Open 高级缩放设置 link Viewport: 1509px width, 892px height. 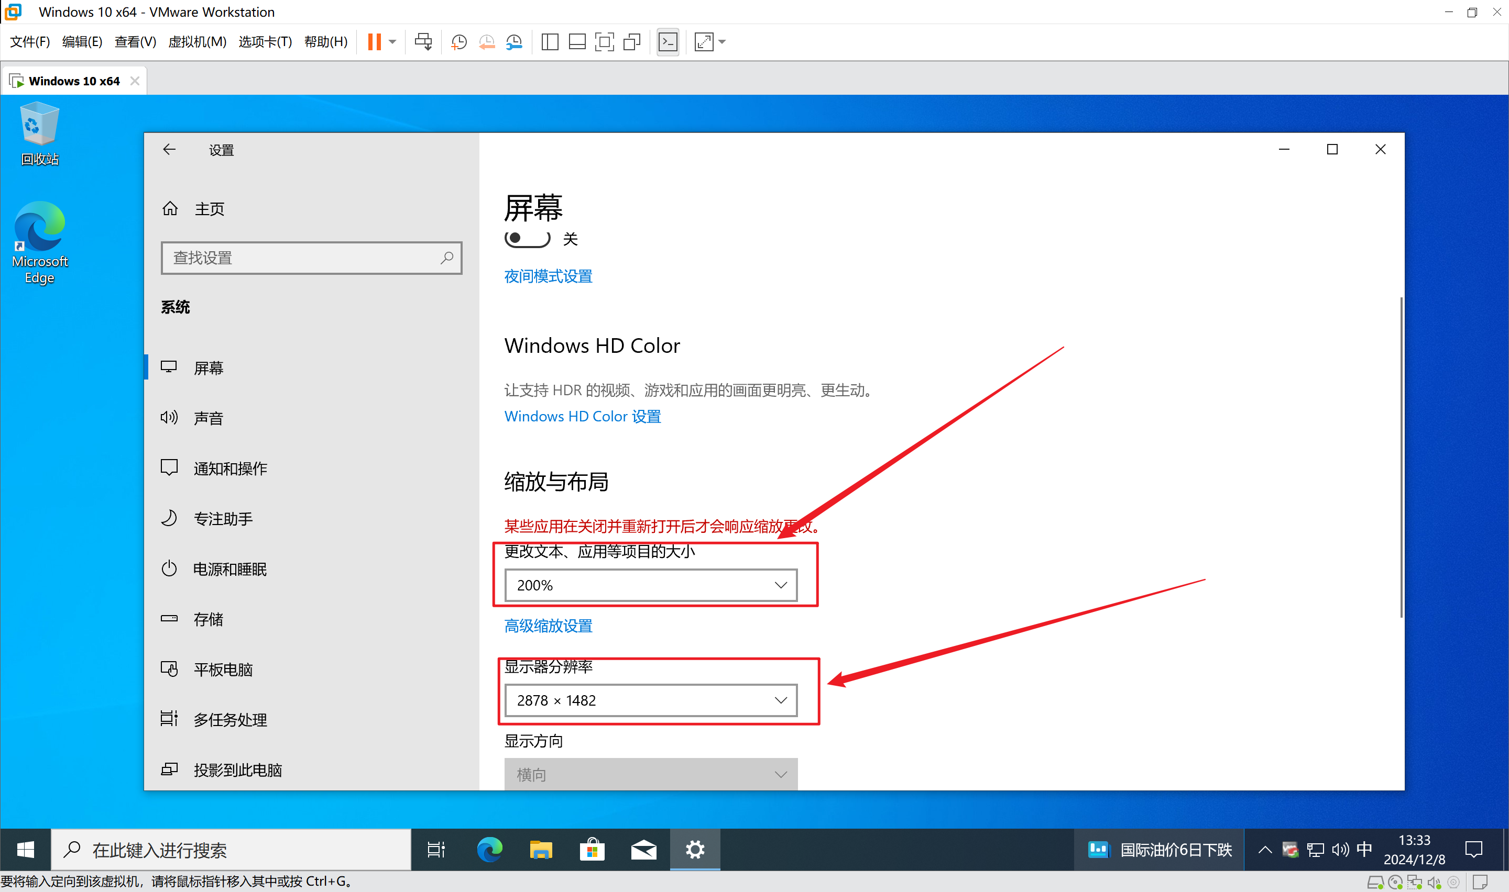click(548, 626)
